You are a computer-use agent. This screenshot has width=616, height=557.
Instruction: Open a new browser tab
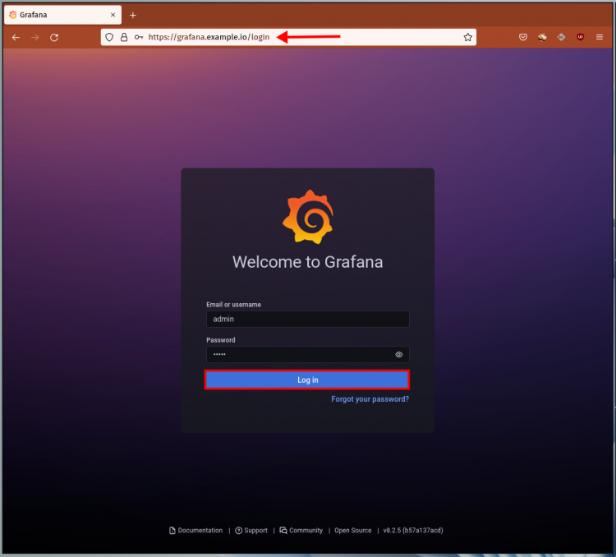(133, 15)
